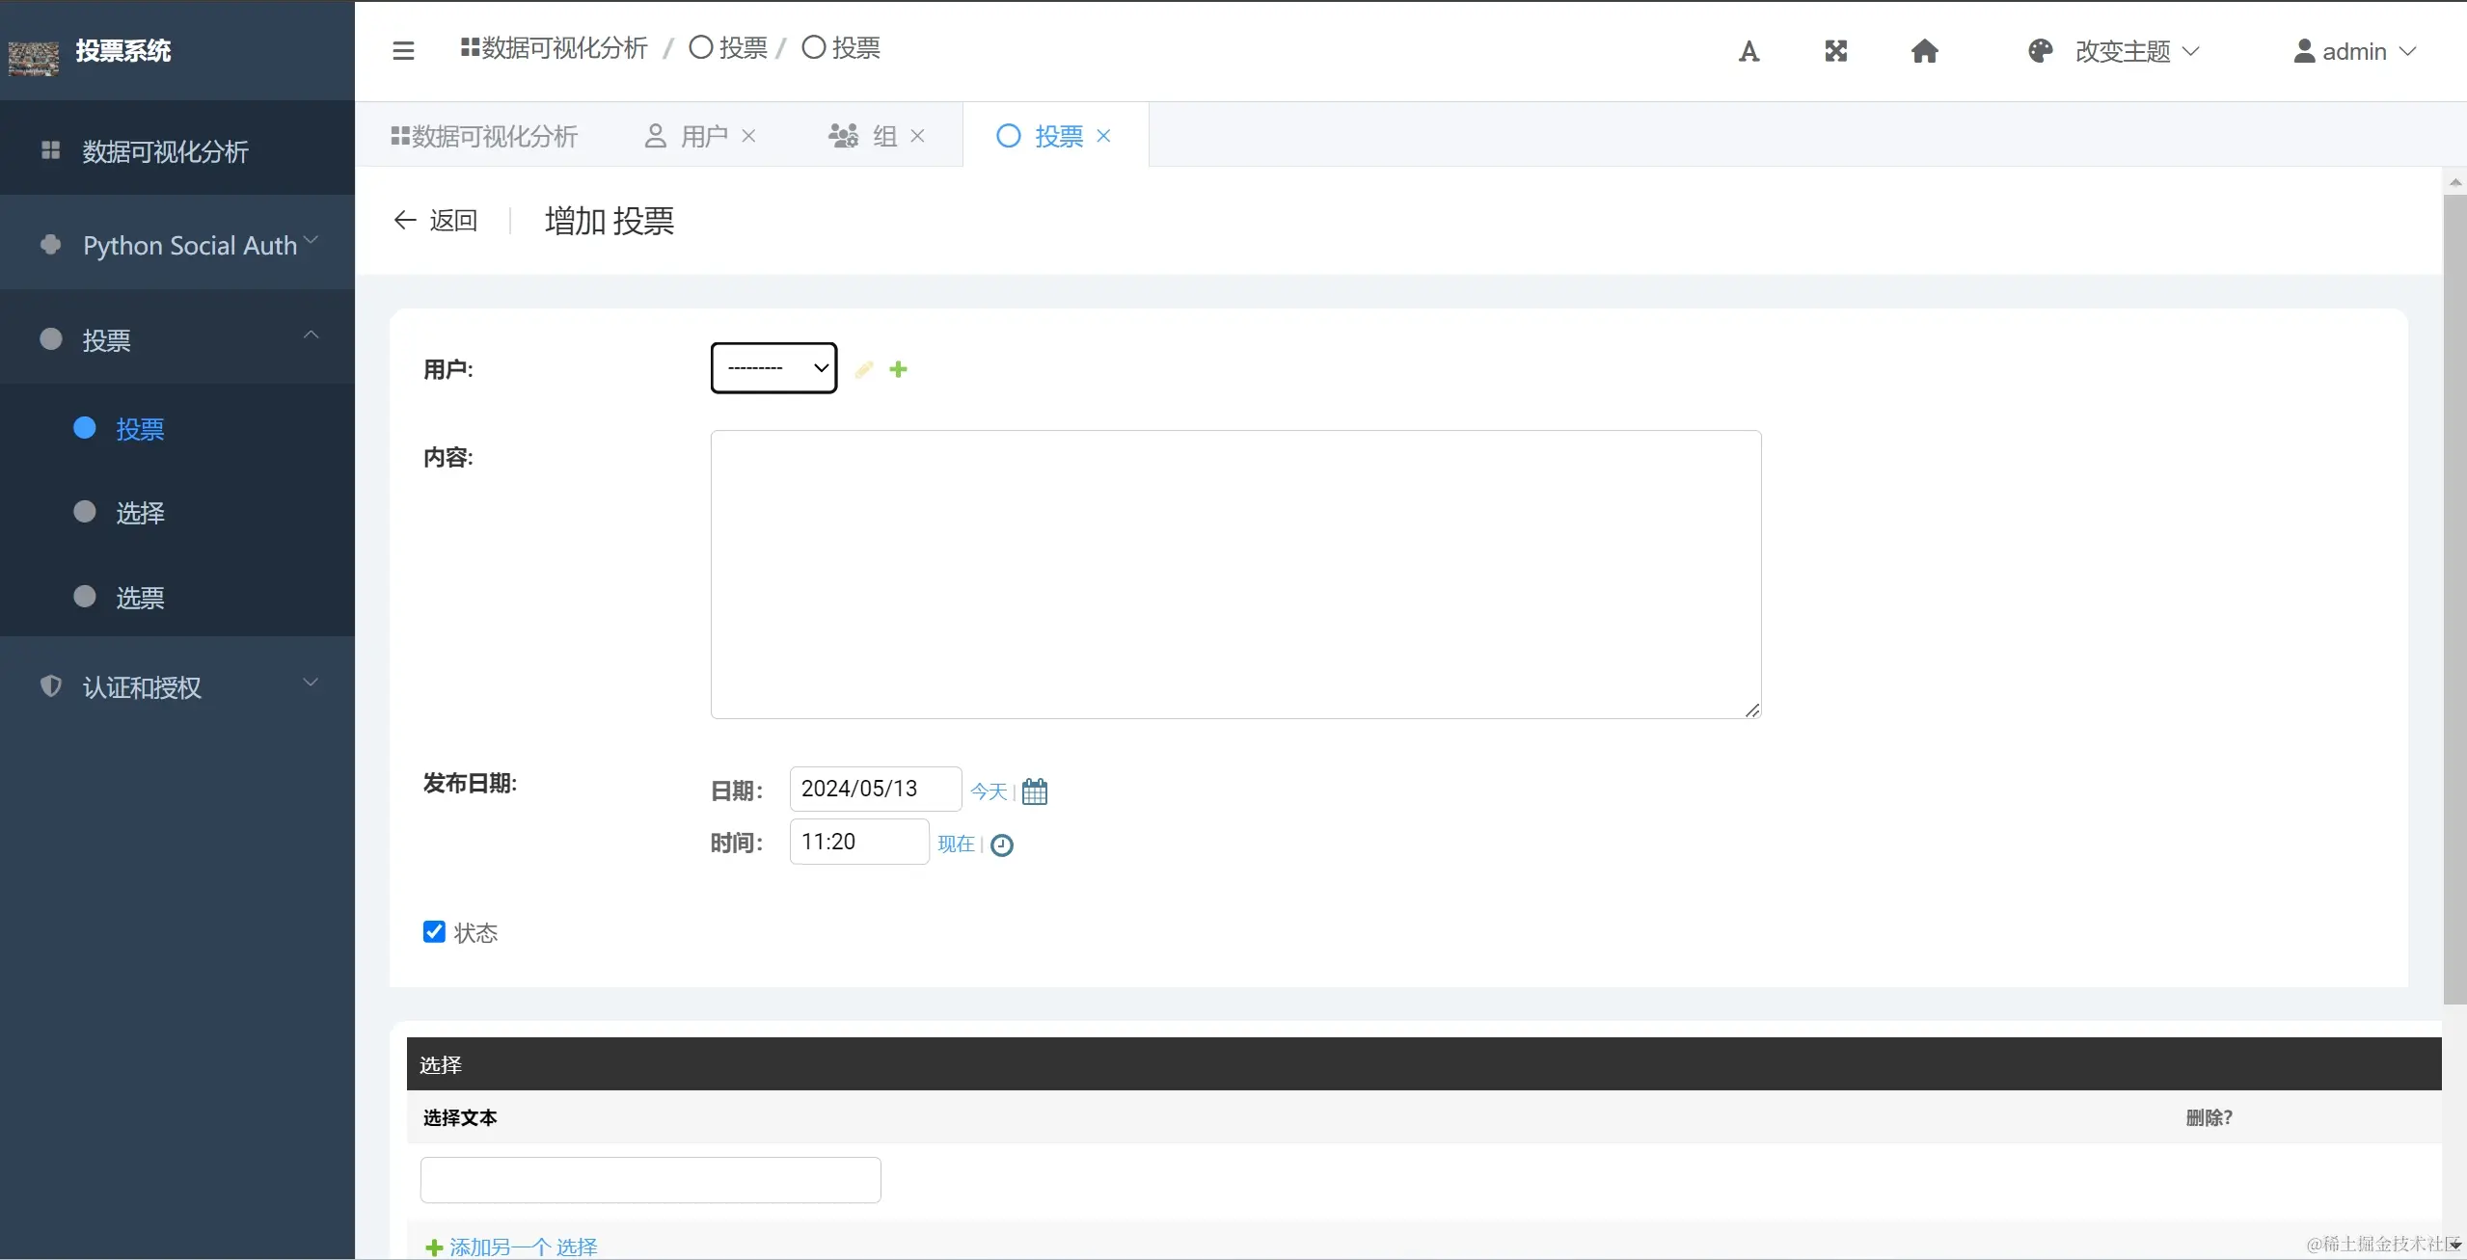Click the font size 'A' icon
The width and height of the screenshot is (2467, 1260).
[1749, 51]
